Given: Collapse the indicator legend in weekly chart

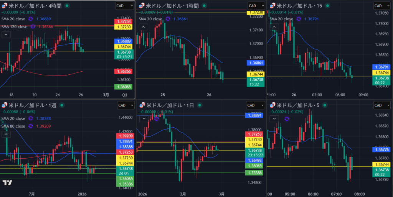Looking at the screenshot, I should tap(6, 134).
